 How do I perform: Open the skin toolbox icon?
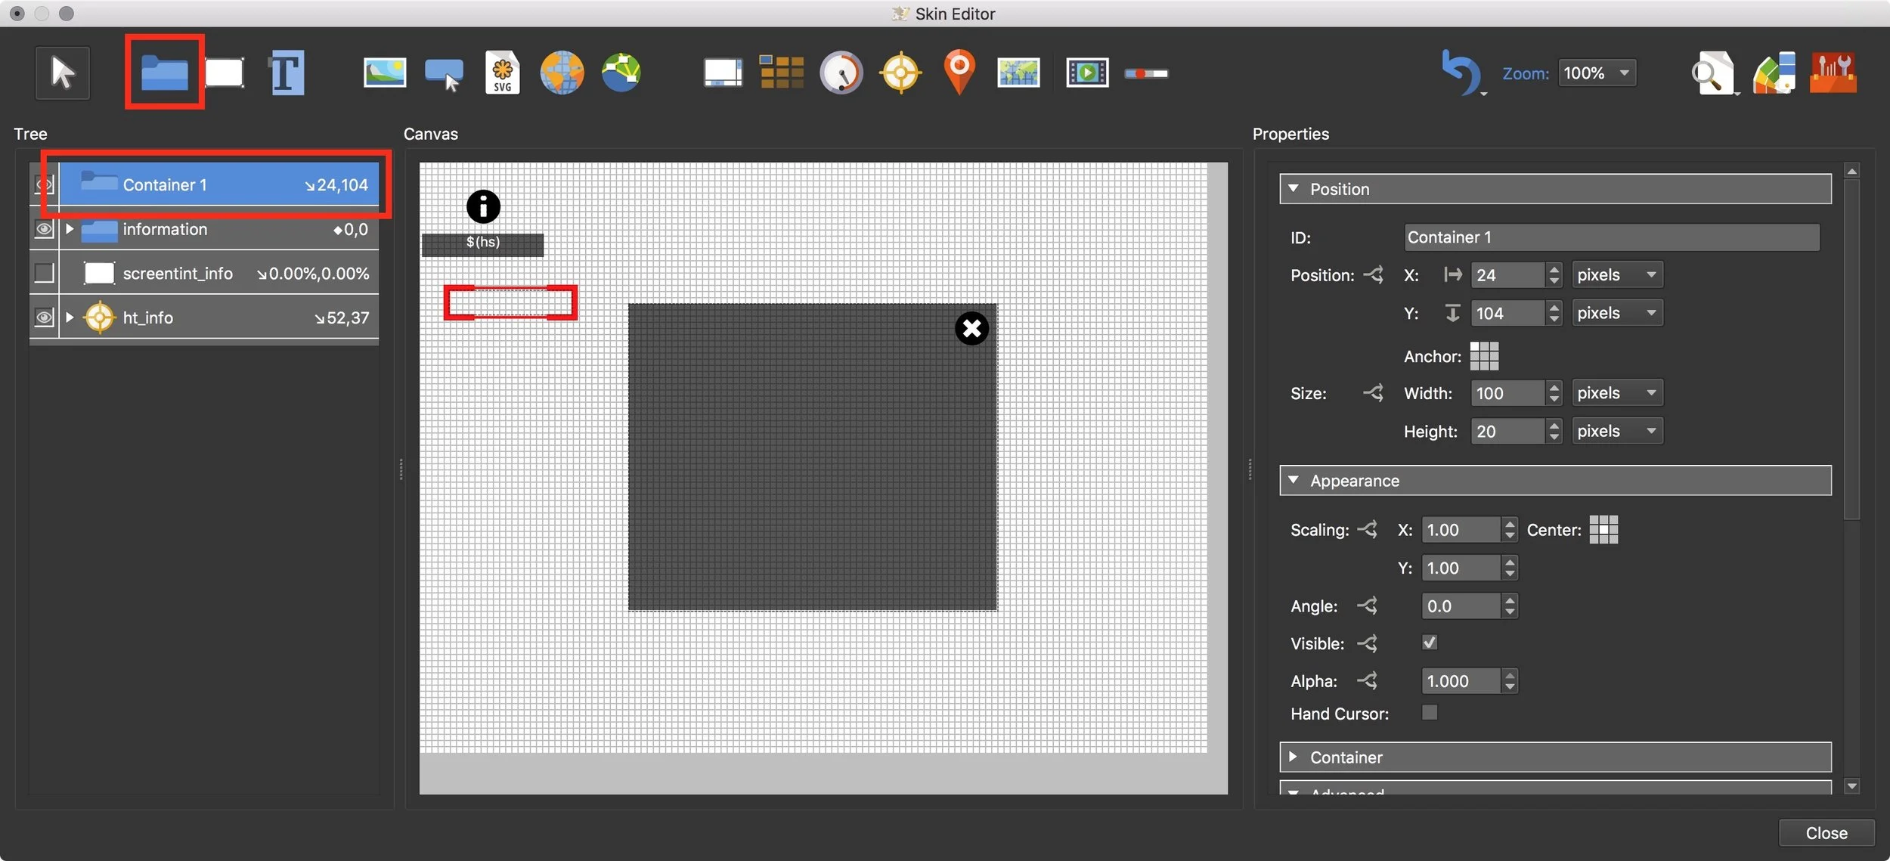coord(1833,73)
